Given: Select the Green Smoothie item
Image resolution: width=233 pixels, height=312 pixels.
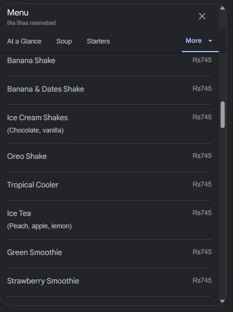Looking at the screenshot, I should pos(109,253).
